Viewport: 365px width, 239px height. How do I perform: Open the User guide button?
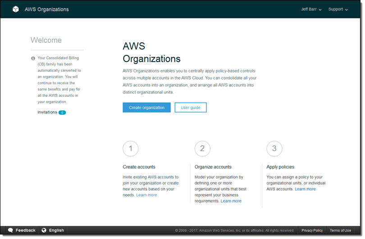191,108
